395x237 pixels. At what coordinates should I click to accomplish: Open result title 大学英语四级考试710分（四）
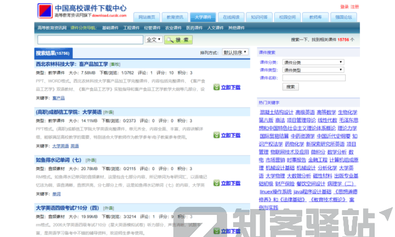67,208
